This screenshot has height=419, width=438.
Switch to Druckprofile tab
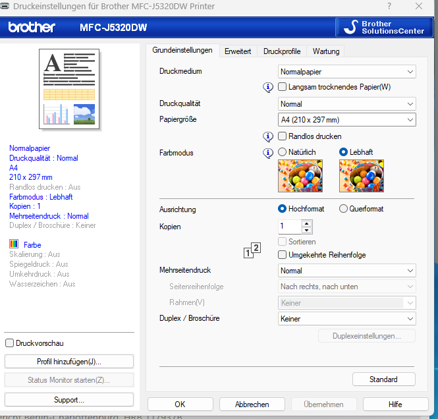coord(282,51)
